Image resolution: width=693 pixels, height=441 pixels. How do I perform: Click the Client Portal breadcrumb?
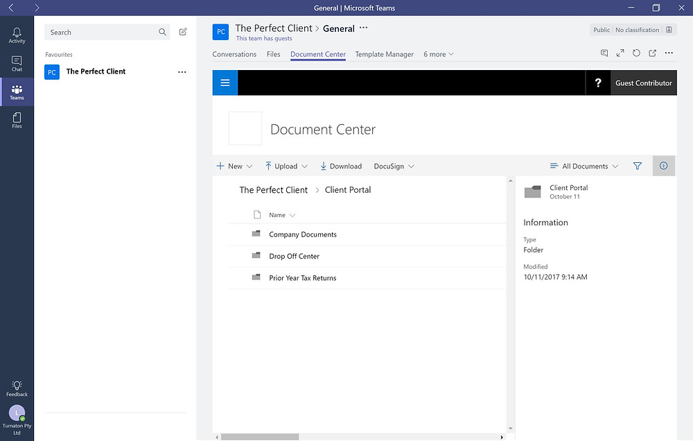(348, 190)
